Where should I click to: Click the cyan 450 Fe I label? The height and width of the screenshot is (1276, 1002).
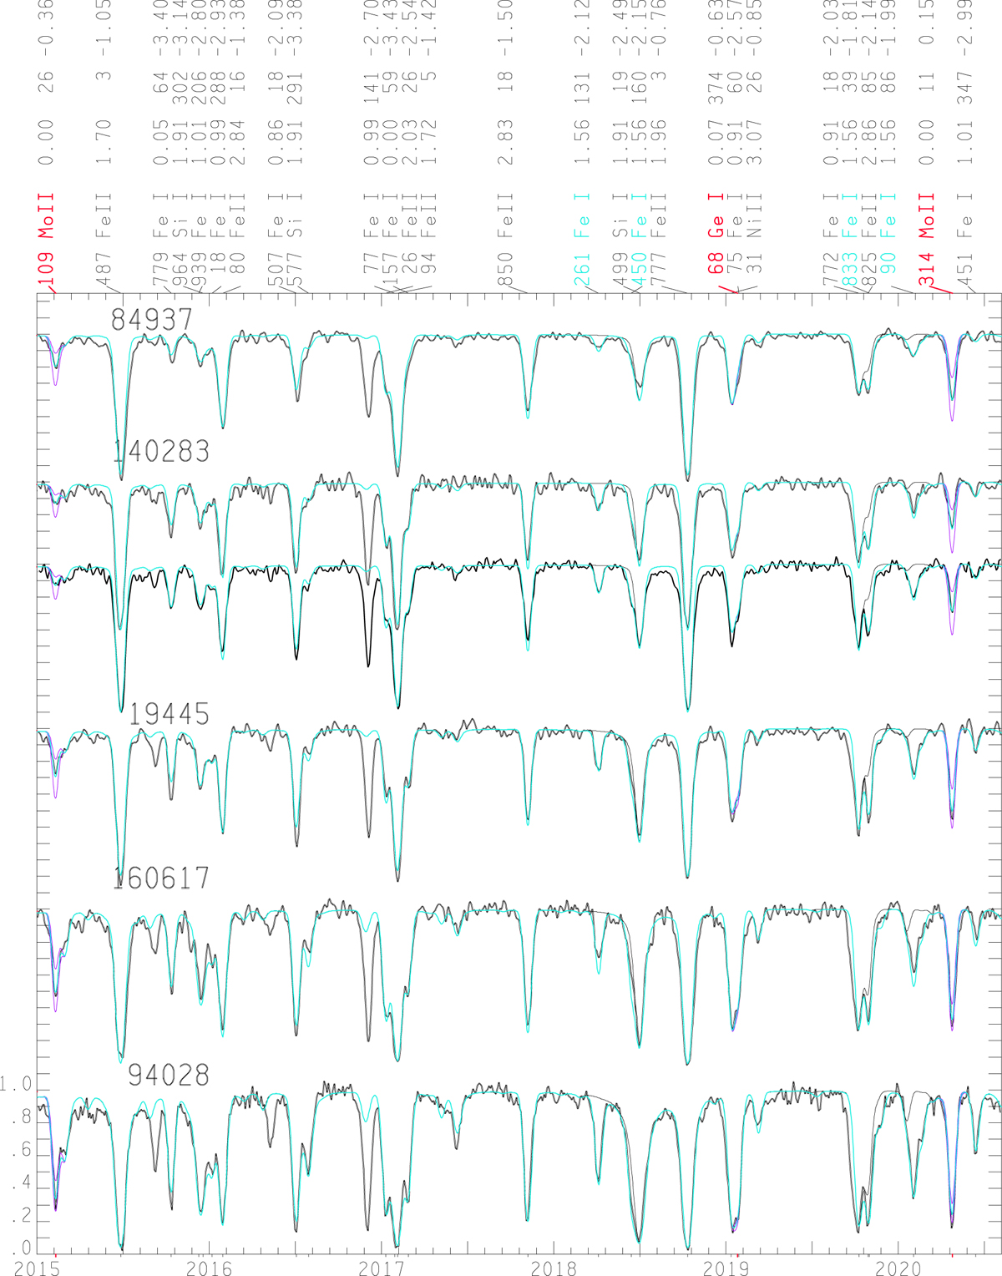638,241
